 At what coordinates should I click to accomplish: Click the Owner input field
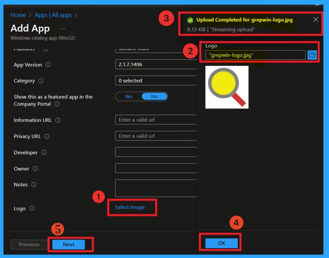click(x=156, y=168)
